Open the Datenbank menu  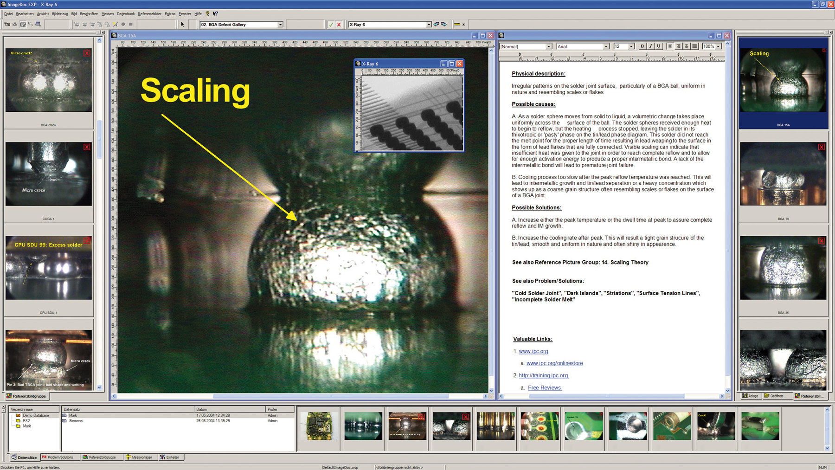[125, 14]
